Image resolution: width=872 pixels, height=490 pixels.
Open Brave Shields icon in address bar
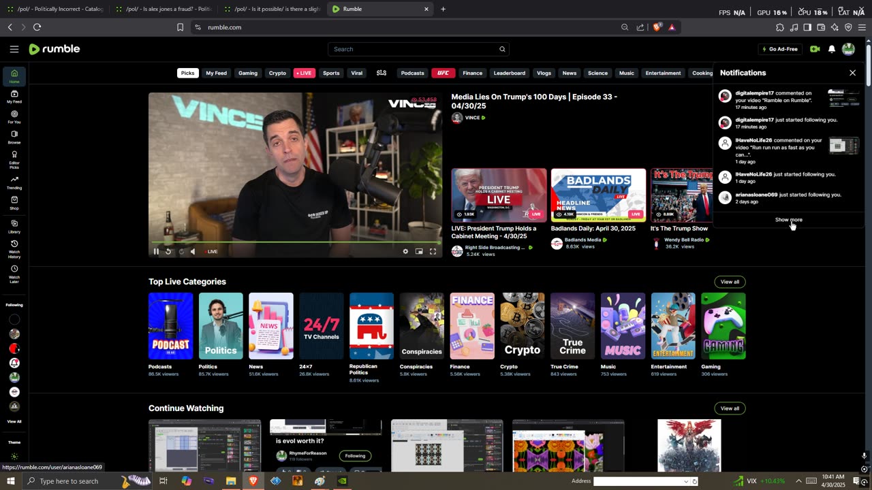657,27
